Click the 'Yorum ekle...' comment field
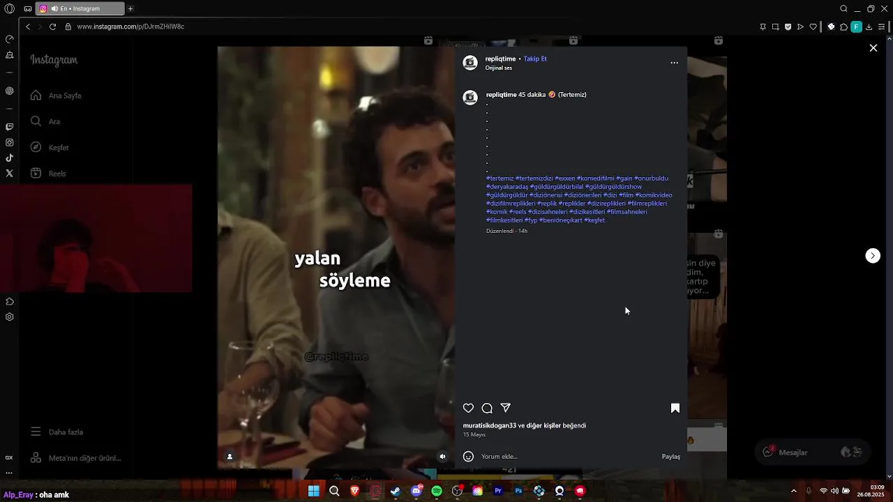Viewport: 893px width, 502px height. [569, 457]
